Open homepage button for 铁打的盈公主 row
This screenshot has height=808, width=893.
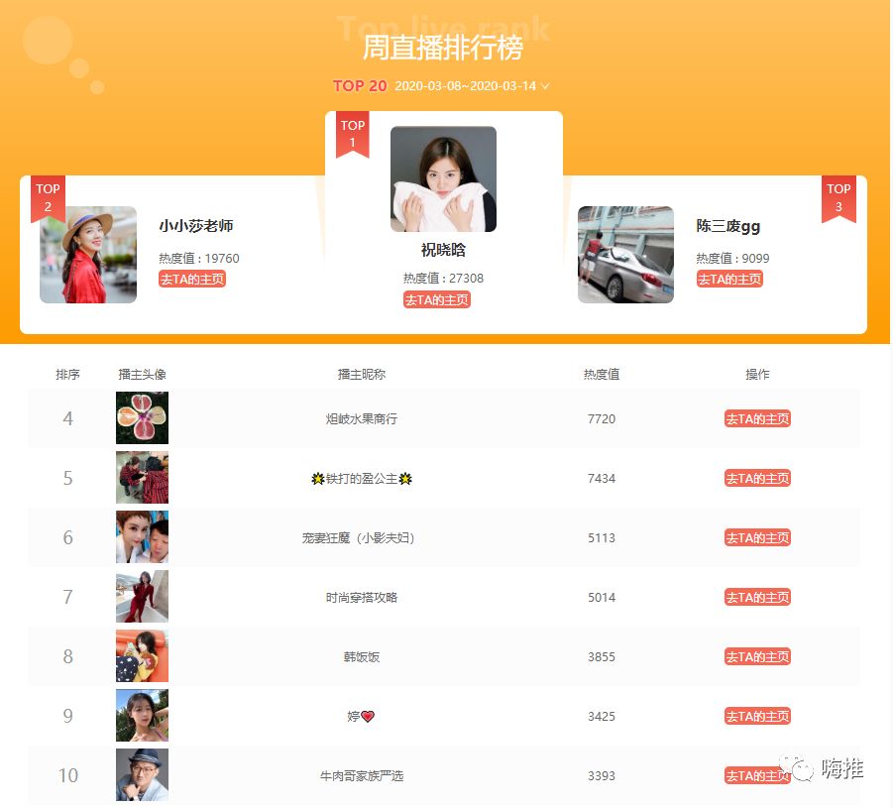coord(757,479)
